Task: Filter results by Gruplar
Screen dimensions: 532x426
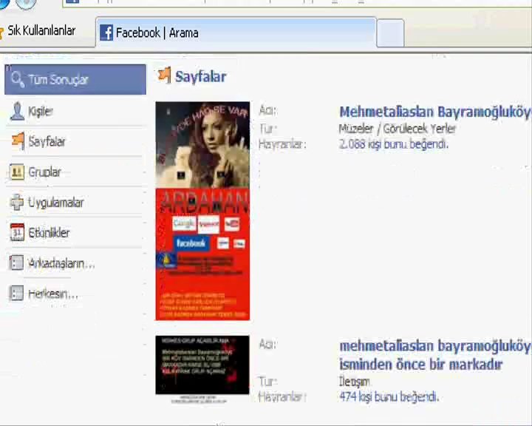Action: click(x=75, y=172)
